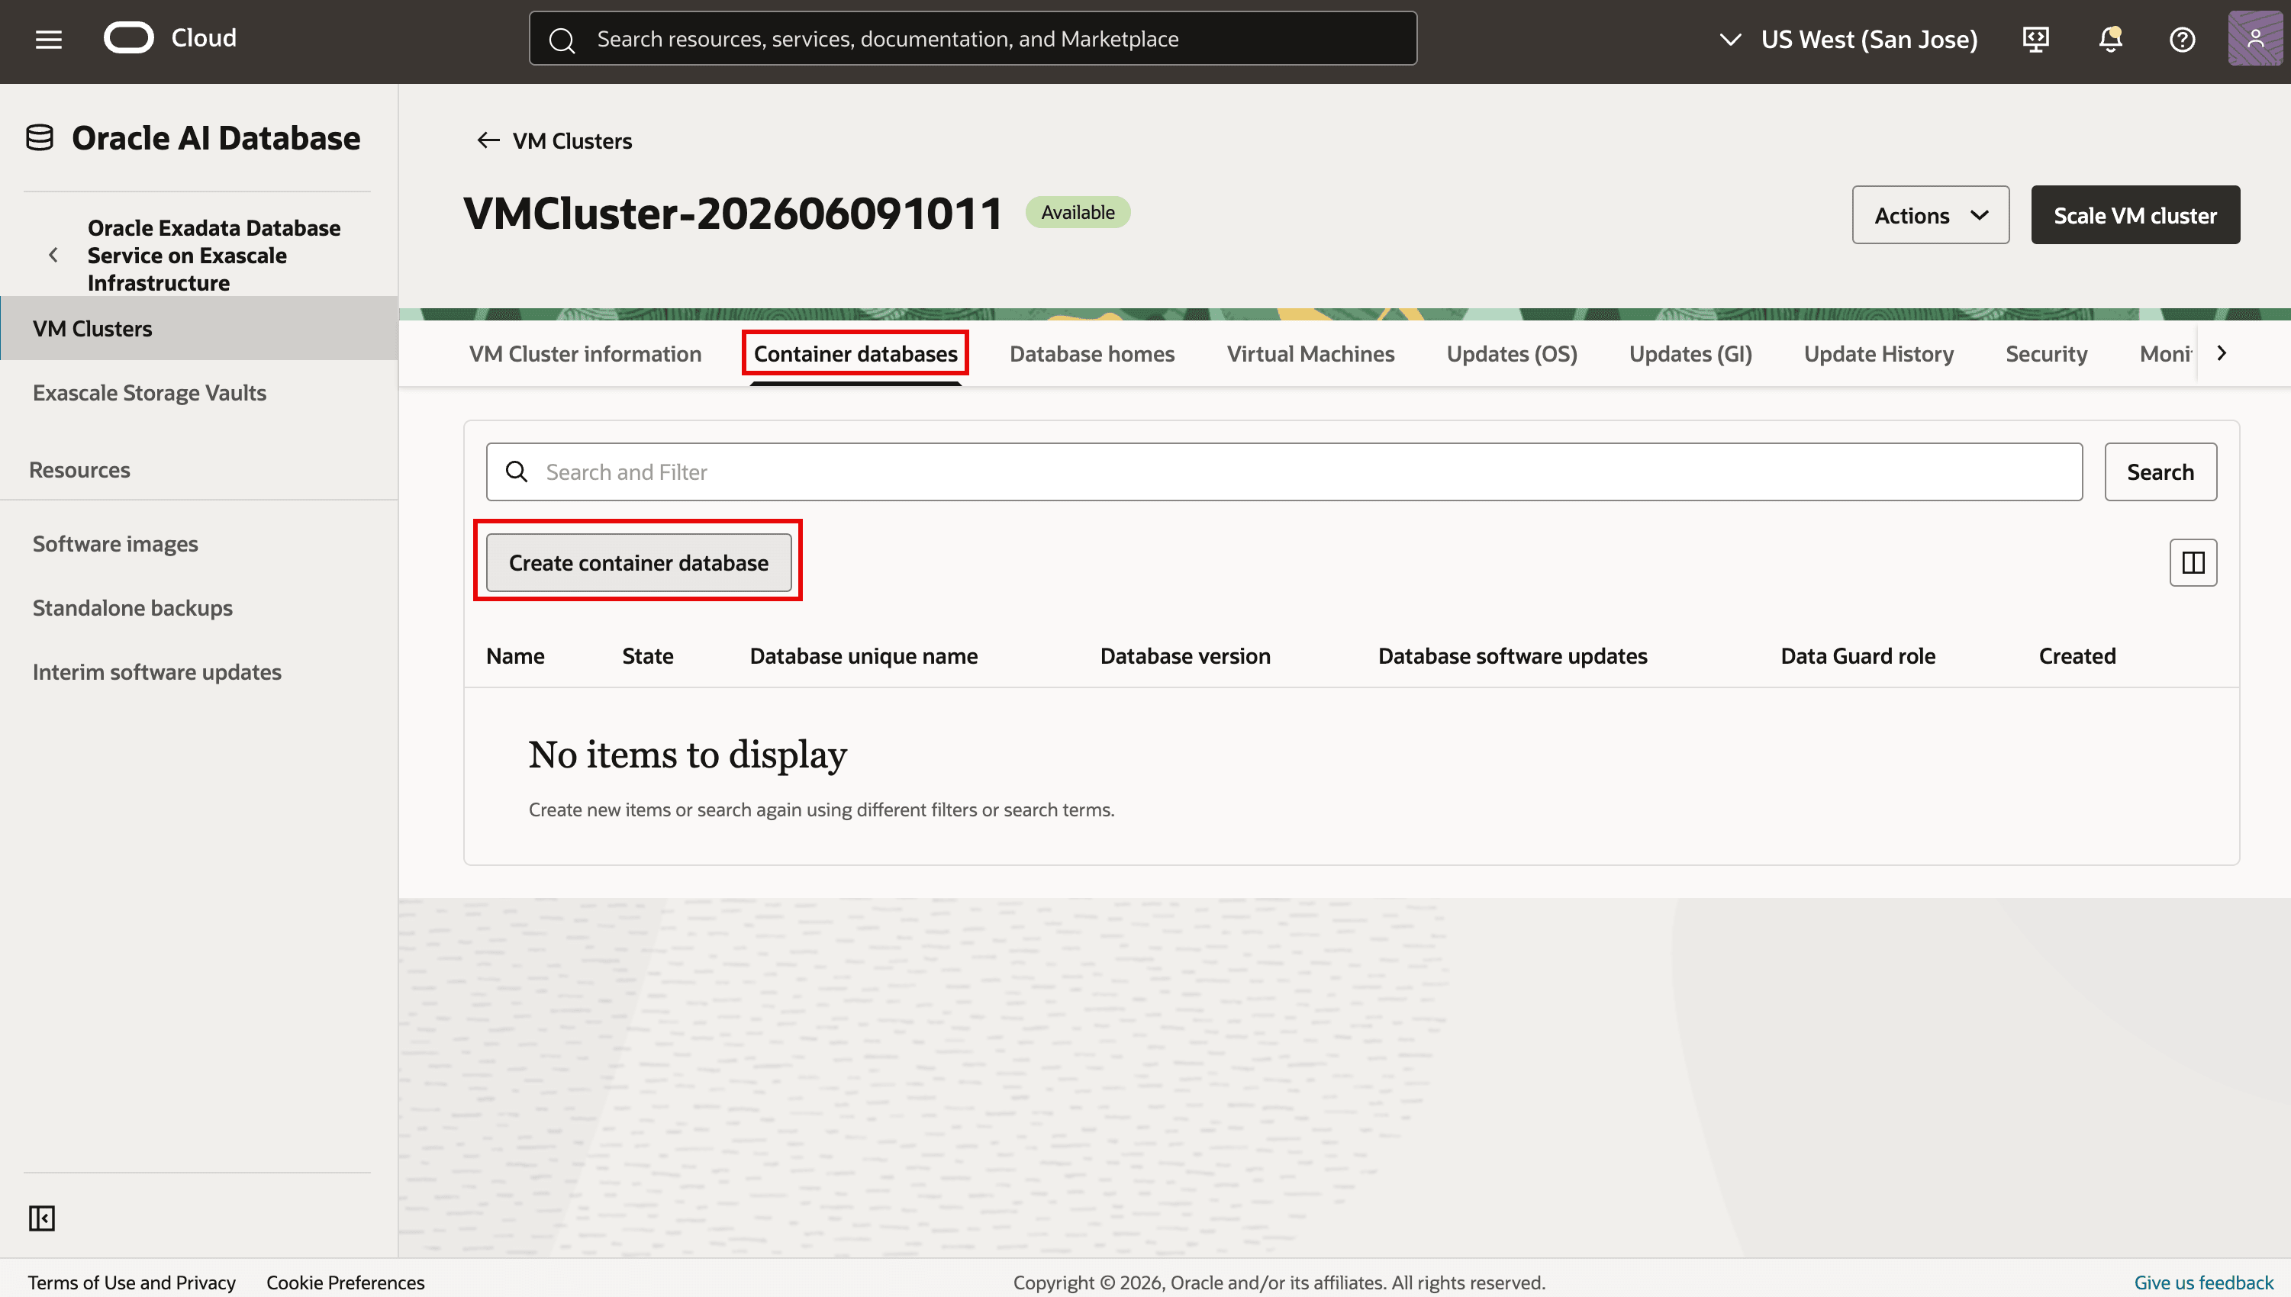Screen dimensions: 2291x1297
Task: Open the Cloud Shell developer tools icon
Action: click(x=2035, y=39)
